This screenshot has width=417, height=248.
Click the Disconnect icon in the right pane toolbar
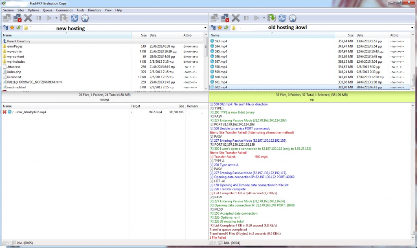pos(225,18)
